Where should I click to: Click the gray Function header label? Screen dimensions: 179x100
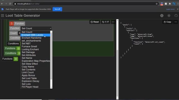tap(19, 24)
